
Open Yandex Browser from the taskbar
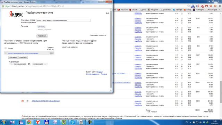38,122
